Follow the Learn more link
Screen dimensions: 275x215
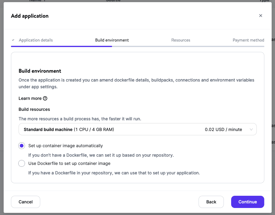30,98
